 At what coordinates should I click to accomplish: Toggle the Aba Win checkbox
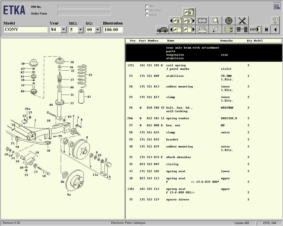tap(147, 10)
